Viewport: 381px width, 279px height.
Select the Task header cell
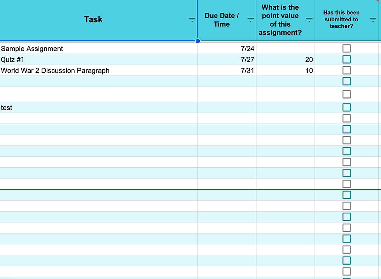point(99,20)
